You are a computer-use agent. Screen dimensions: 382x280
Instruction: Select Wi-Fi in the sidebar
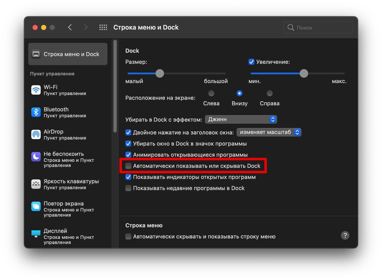[68, 90]
